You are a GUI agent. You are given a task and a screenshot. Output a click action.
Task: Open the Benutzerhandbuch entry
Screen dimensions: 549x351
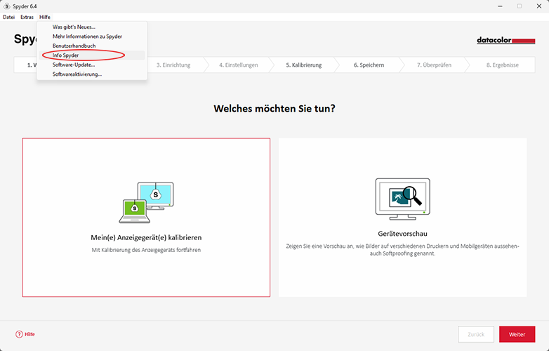coord(74,46)
